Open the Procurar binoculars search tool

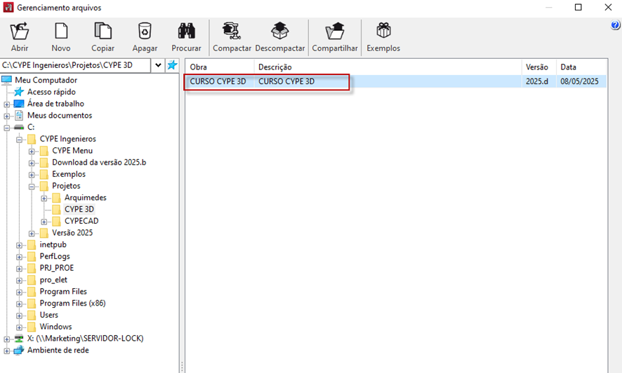coord(186,32)
